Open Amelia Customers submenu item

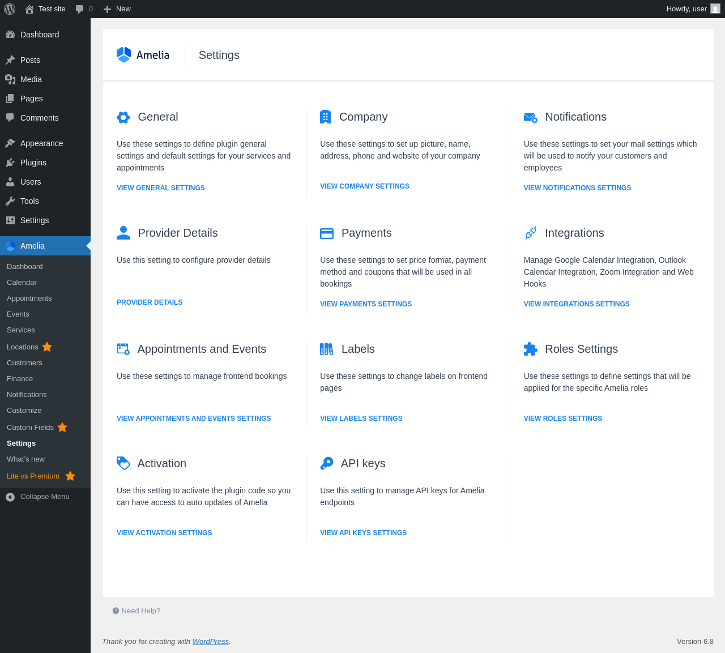point(45,362)
